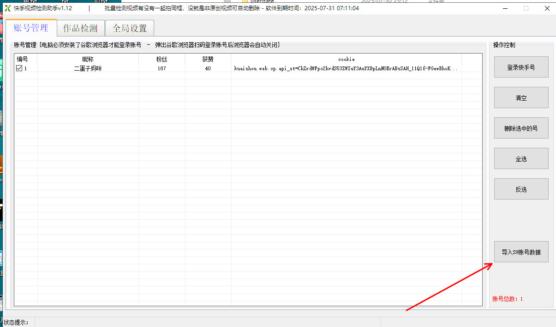Select the 二蛋子妈咪 nickname cell
The height and width of the screenshot is (327, 556).
pos(88,68)
